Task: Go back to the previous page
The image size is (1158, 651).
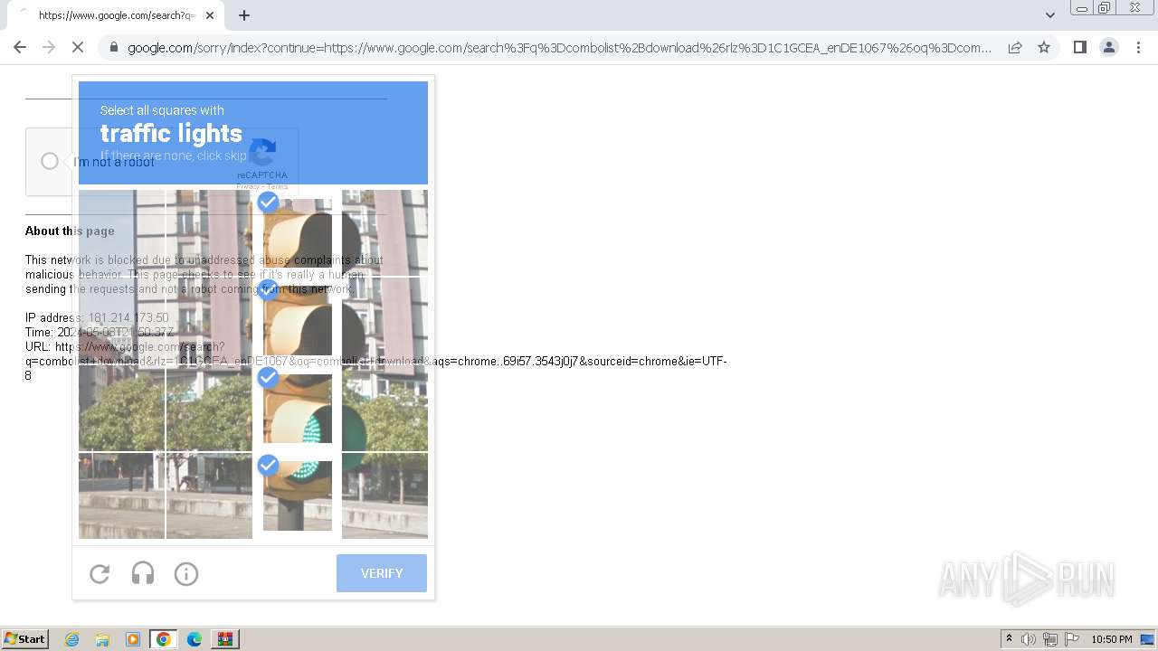Action: tap(20, 47)
